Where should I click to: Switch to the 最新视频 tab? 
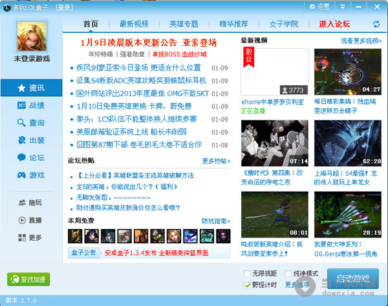click(x=134, y=24)
